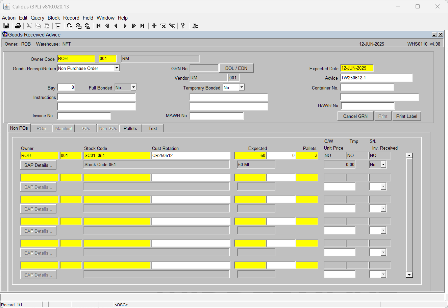Click the Help question mark icon

[x=183, y=26]
